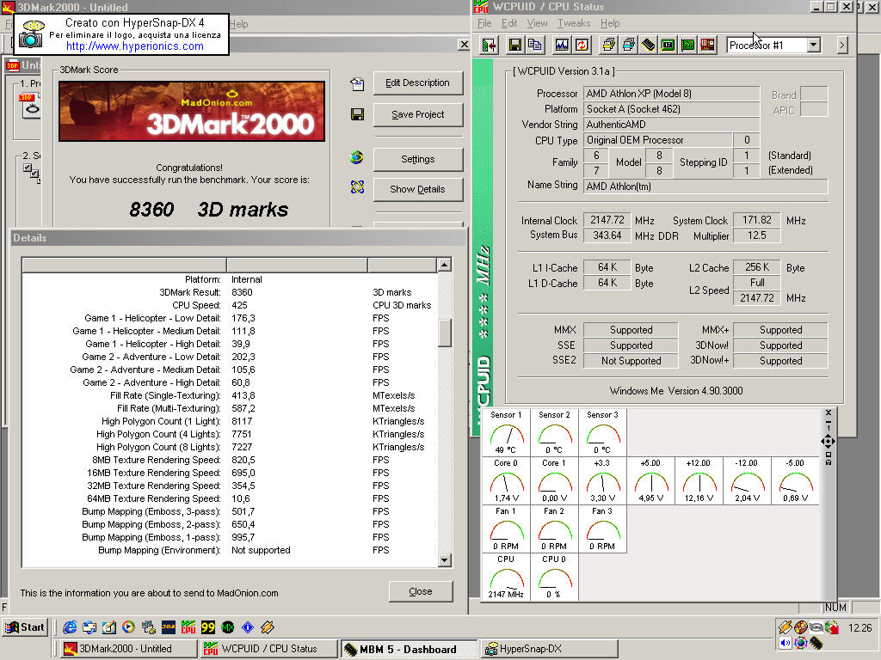Click the edit description icon in 3DMark2000

pyautogui.click(x=357, y=83)
